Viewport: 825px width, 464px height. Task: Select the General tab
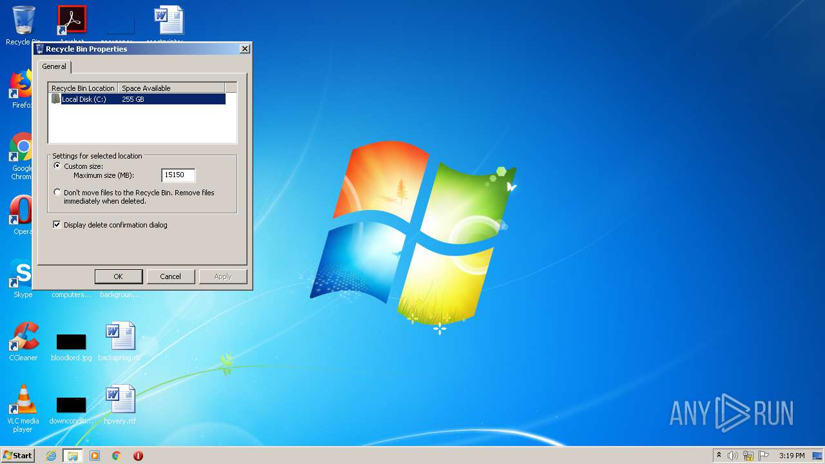tap(54, 66)
